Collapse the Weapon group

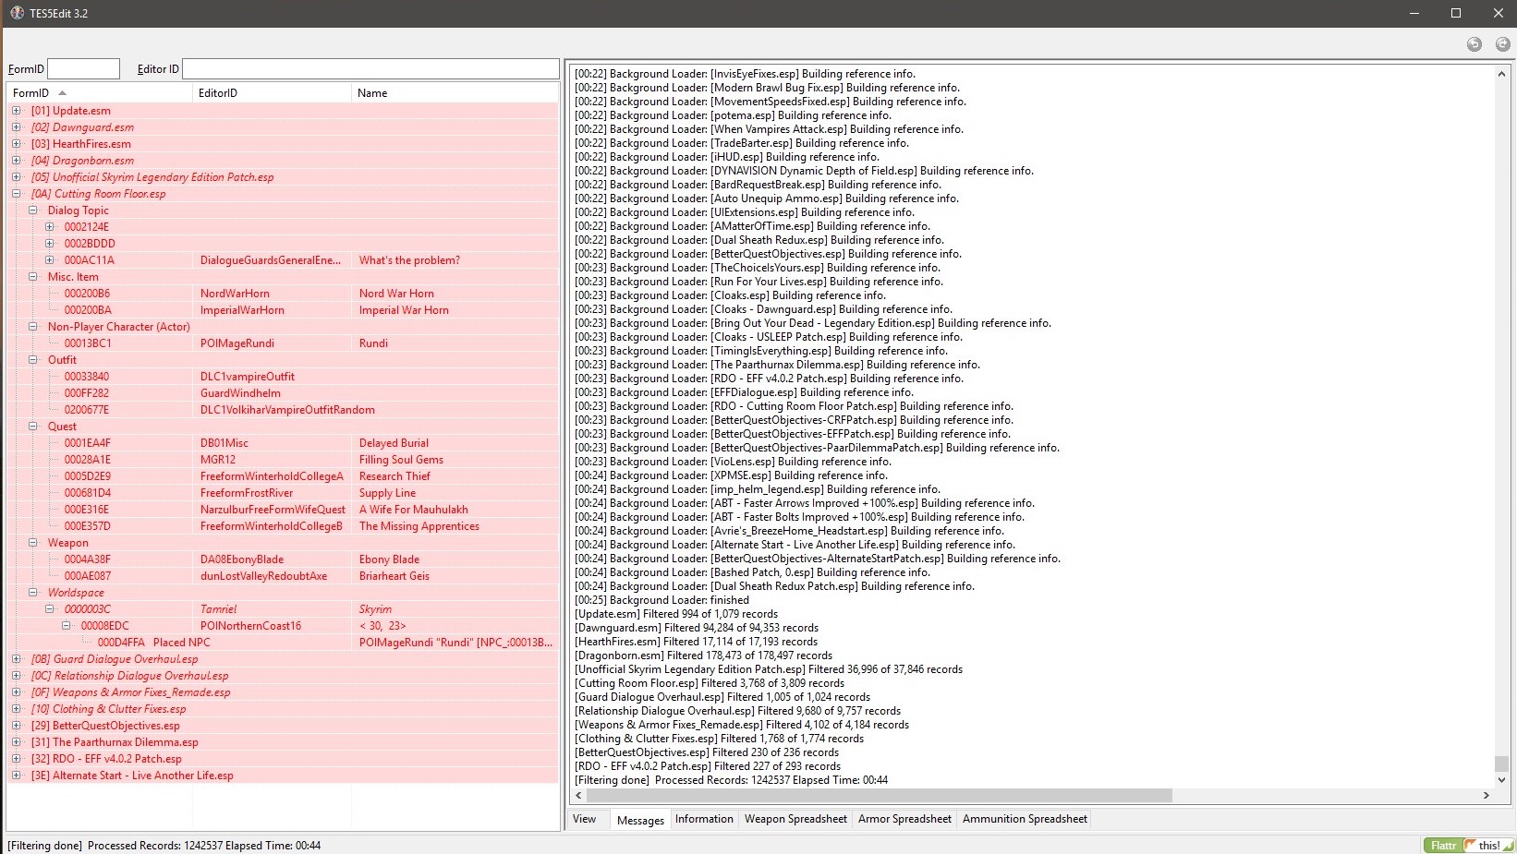33,543
